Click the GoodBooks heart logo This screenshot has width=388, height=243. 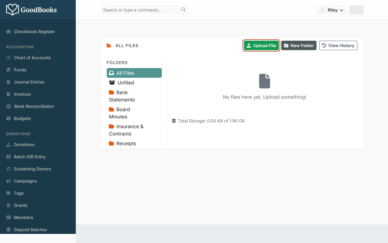(12, 10)
